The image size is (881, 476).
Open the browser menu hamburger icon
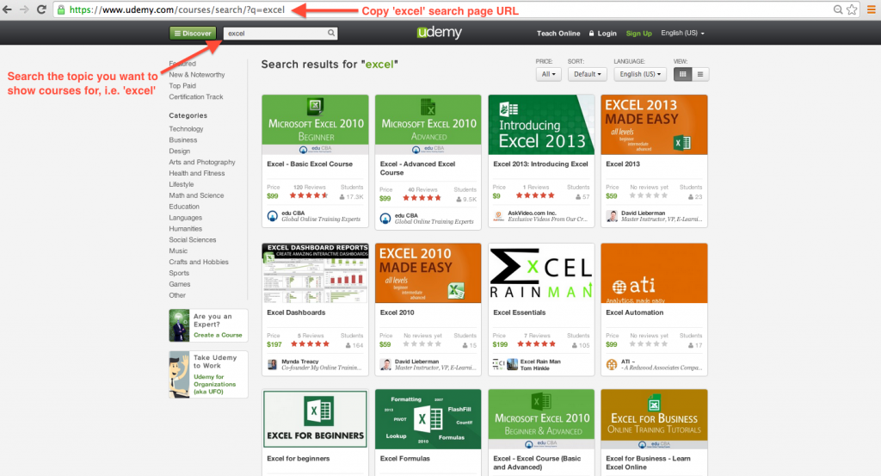[872, 9]
